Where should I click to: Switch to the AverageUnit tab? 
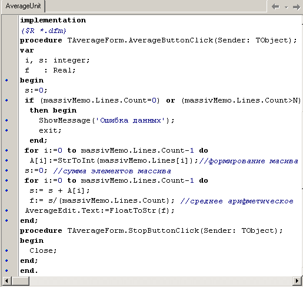tap(23, 6)
